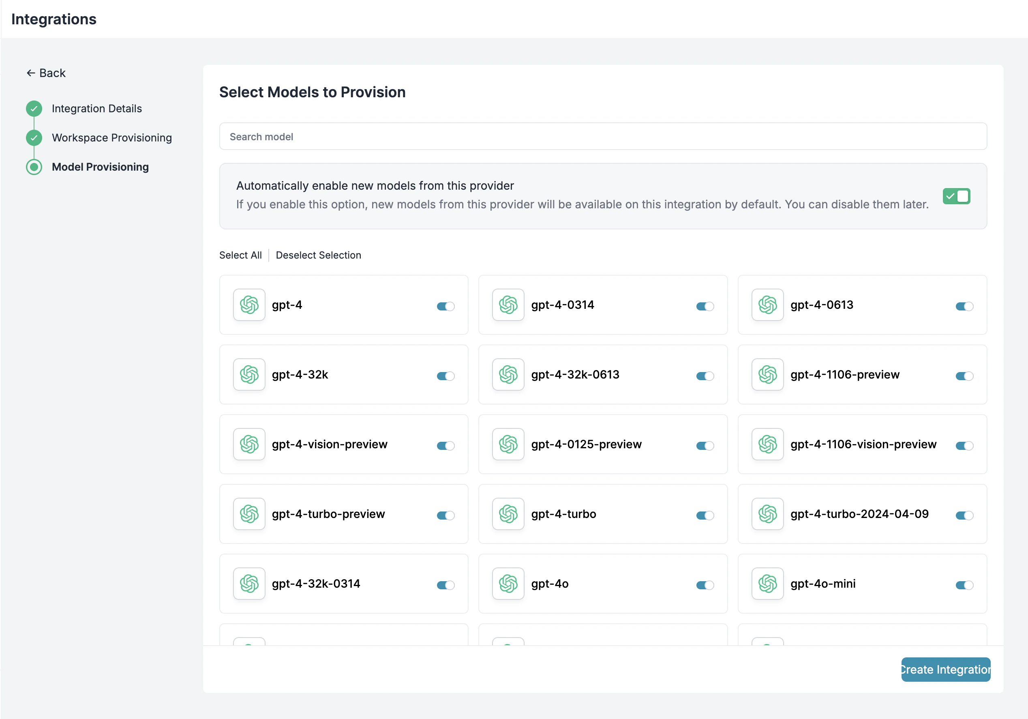Toggle off the gpt-4o model
Image resolution: width=1028 pixels, height=719 pixels.
click(x=704, y=585)
